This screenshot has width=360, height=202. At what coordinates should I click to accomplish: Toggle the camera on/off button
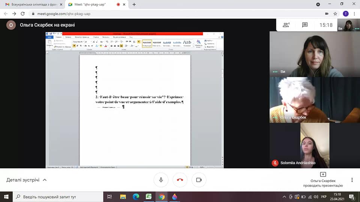click(x=199, y=180)
